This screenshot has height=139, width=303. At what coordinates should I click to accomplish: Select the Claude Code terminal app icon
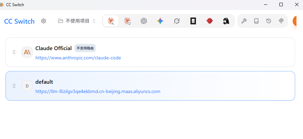(x=111, y=21)
